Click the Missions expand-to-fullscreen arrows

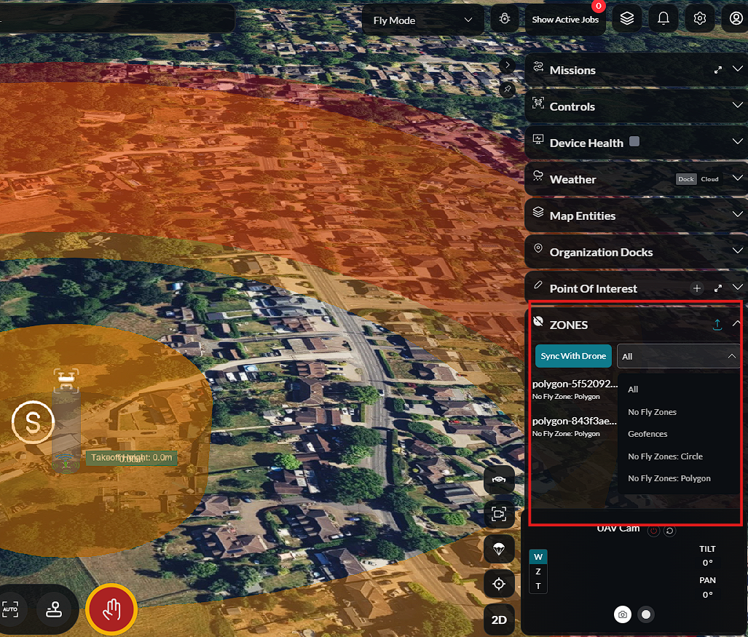[718, 70]
